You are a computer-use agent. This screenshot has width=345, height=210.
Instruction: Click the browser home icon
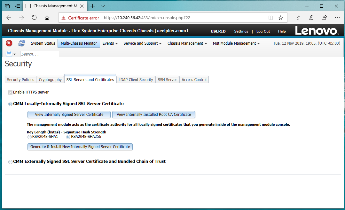click(47, 18)
